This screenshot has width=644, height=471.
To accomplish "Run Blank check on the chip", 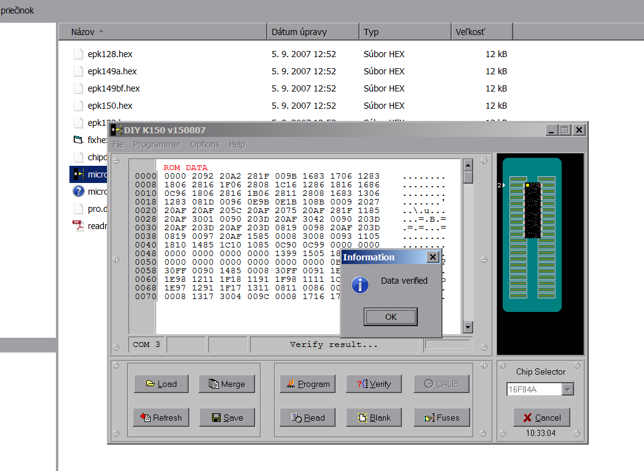I will pos(374,418).
